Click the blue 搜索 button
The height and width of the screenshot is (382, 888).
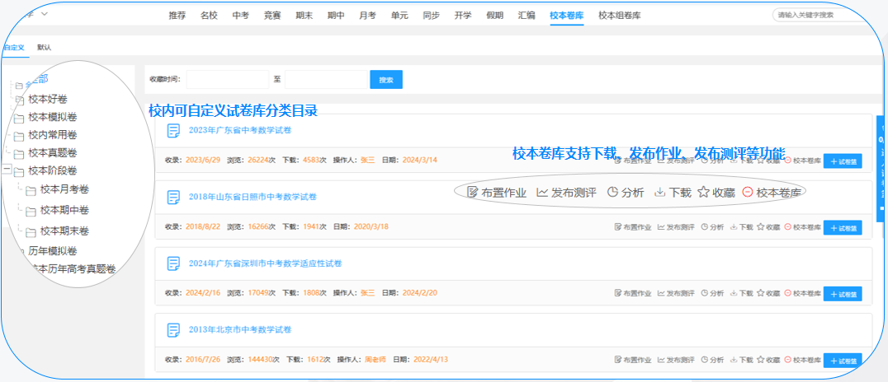point(386,80)
